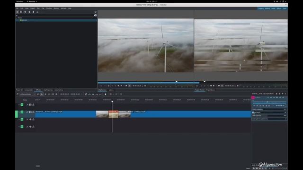Mute the first audio track
The image size is (303, 170).
30,119
